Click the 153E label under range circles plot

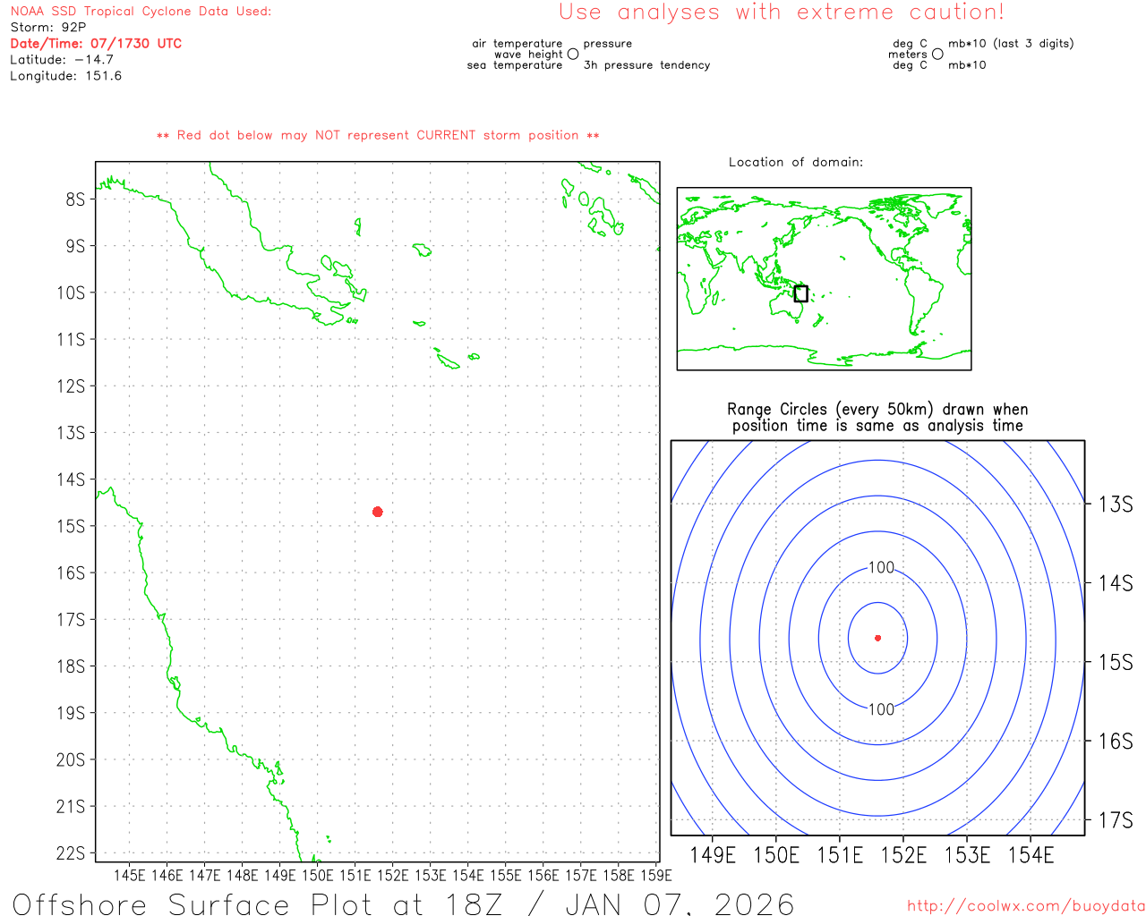pyautogui.click(x=967, y=855)
